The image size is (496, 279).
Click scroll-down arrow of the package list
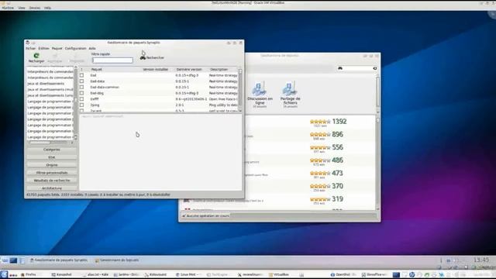click(x=240, y=110)
